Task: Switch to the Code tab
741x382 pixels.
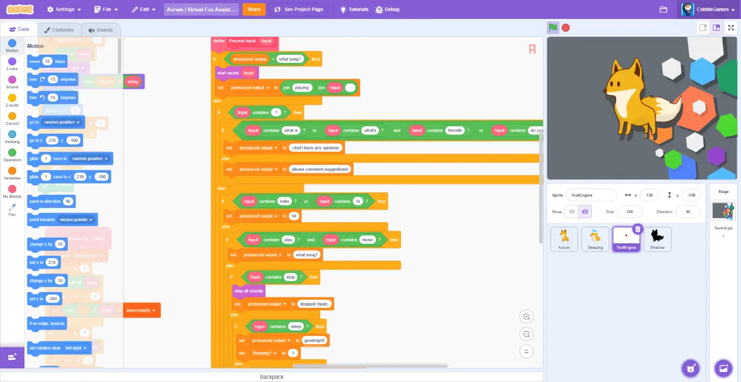Action: click(x=19, y=29)
